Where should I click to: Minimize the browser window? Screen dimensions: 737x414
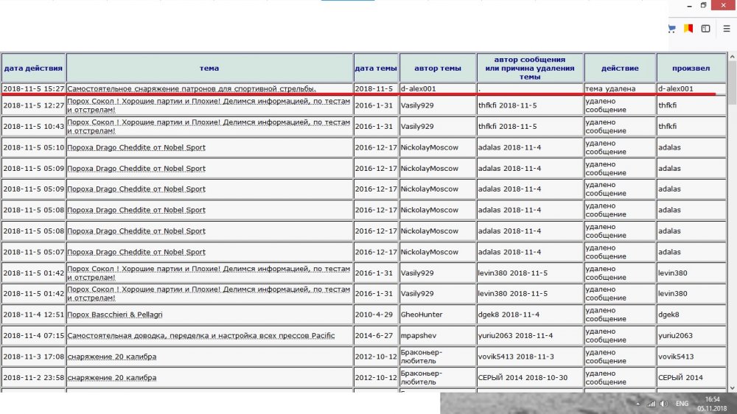click(x=682, y=5)
